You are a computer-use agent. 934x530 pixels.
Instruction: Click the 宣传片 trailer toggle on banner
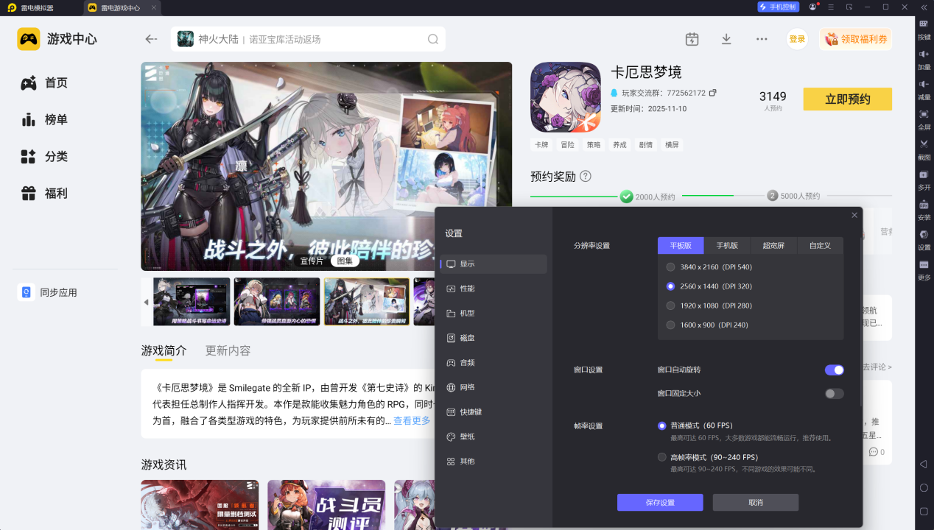click(x=312, y=261)
